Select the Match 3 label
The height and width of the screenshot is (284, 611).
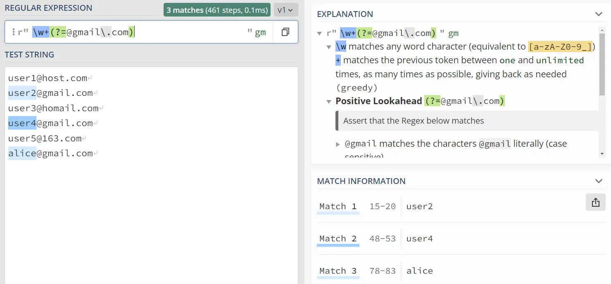click(338, 271)
